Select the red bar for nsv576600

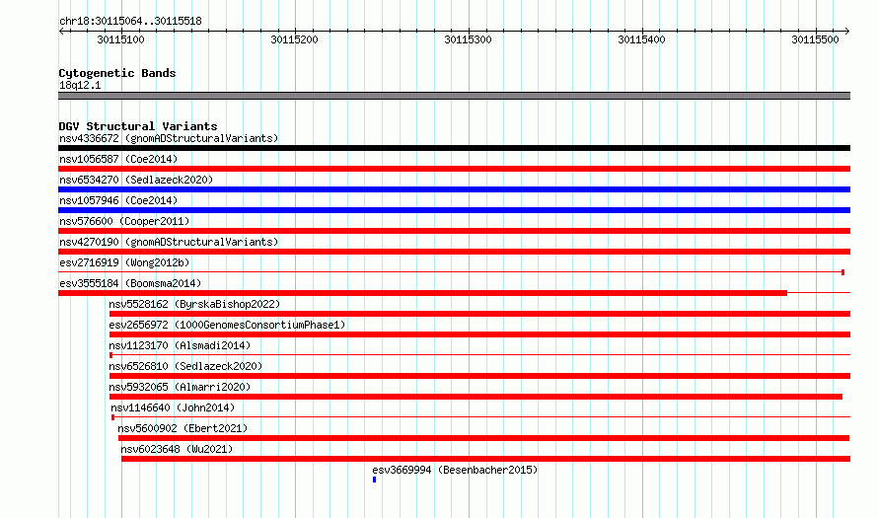click(454, 231)
